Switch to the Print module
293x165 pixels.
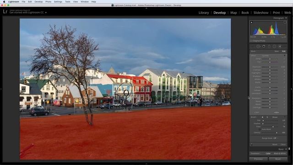[276, 13]
